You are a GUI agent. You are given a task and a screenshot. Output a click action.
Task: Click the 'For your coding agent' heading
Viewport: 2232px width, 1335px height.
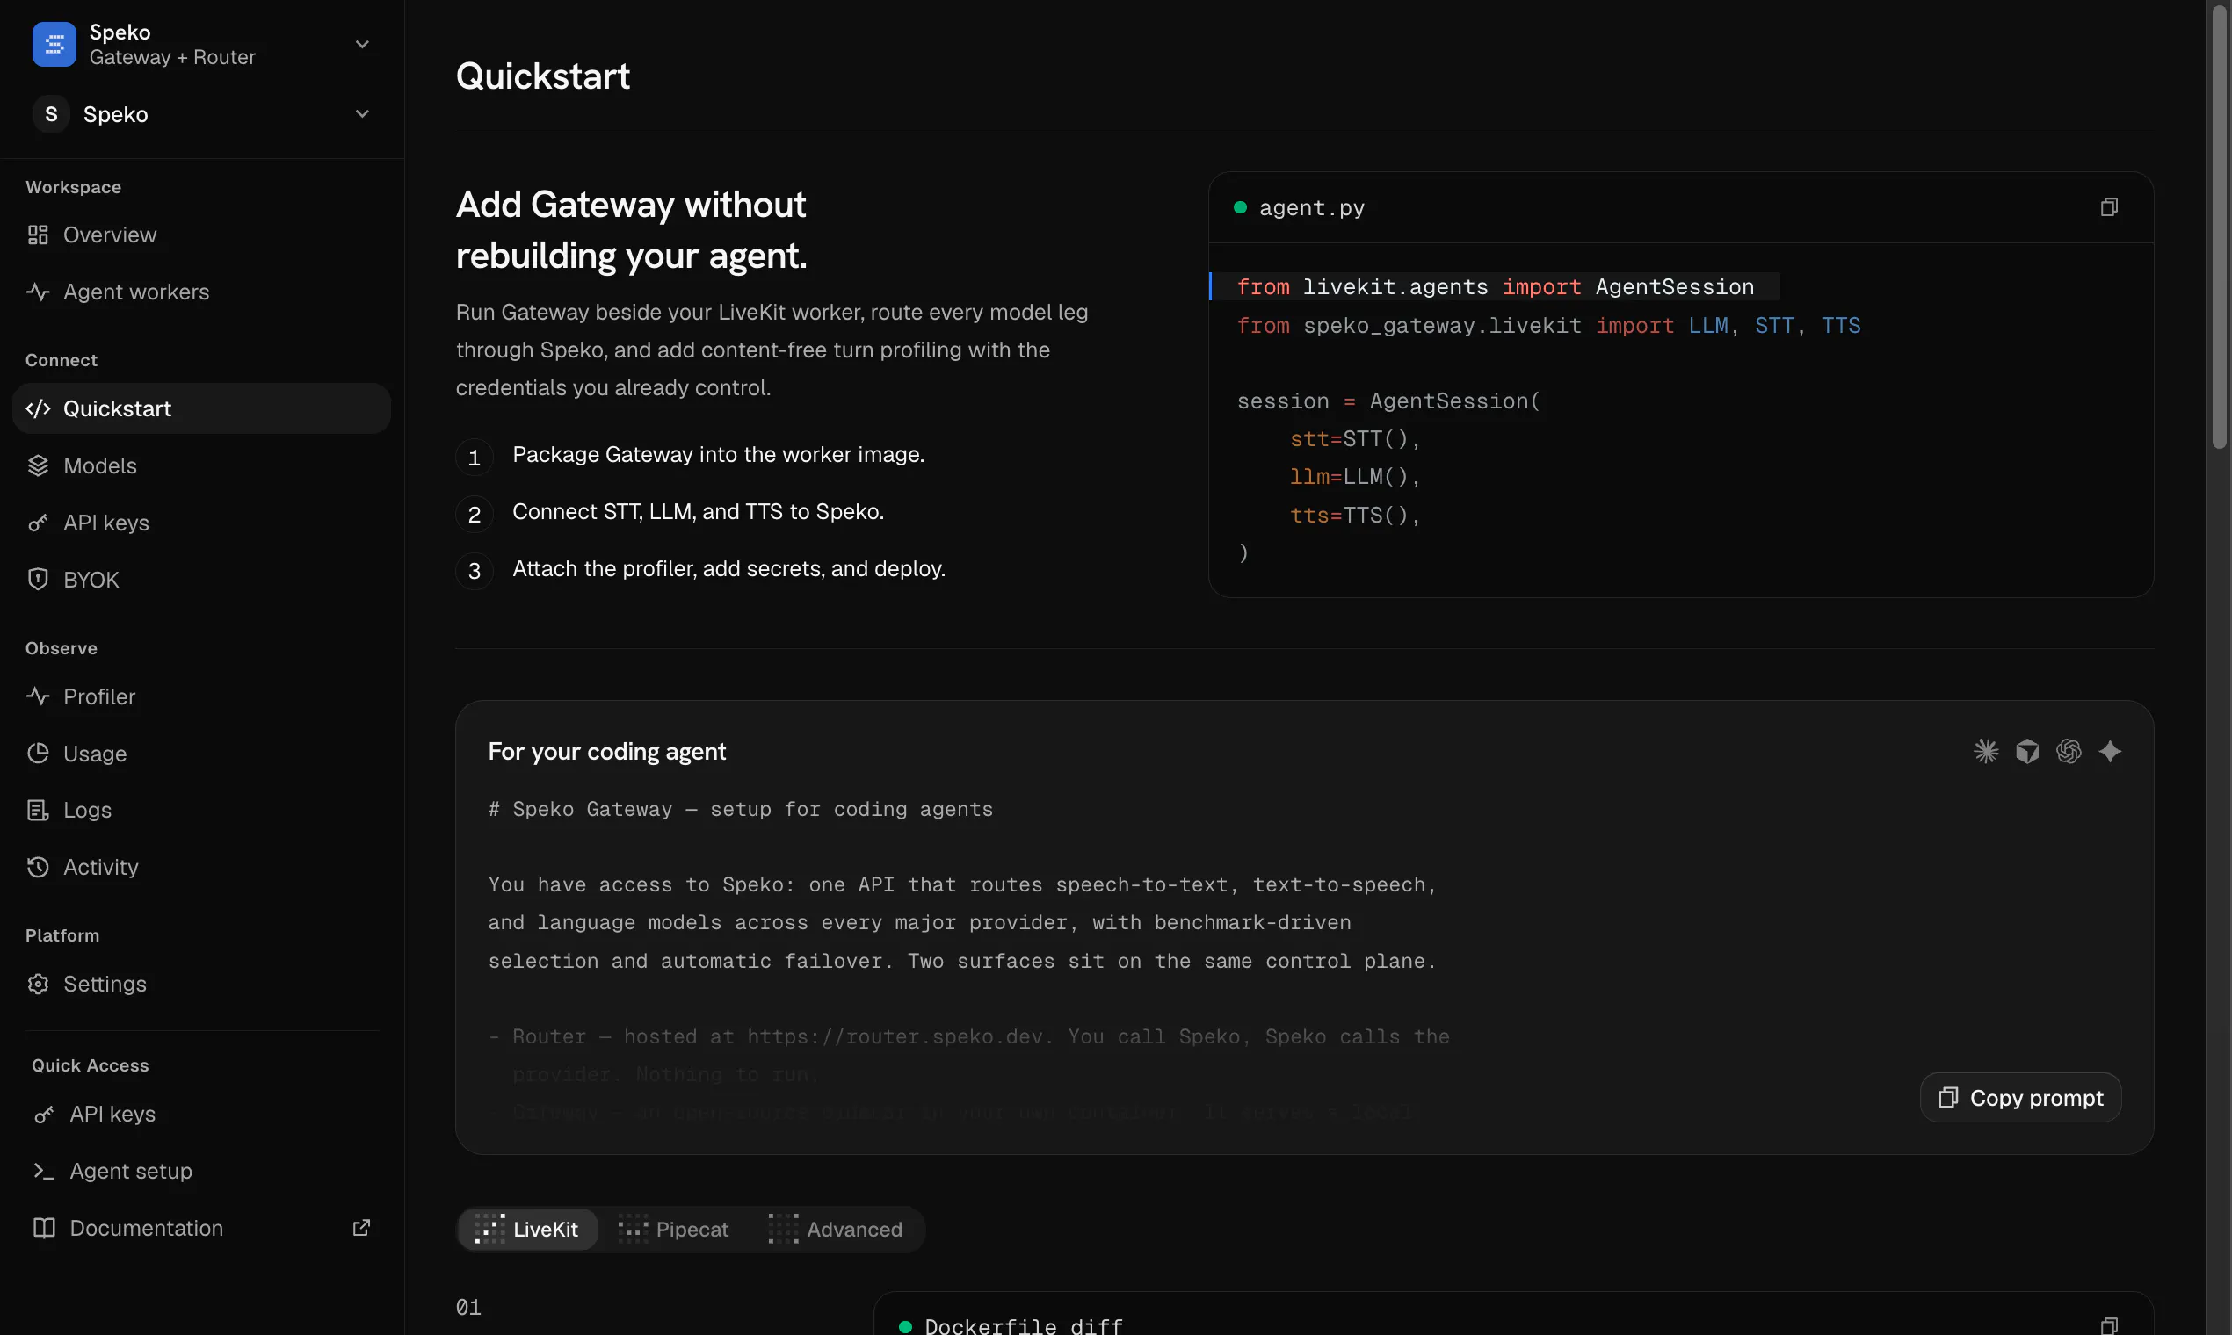click(x=606, y=752)
